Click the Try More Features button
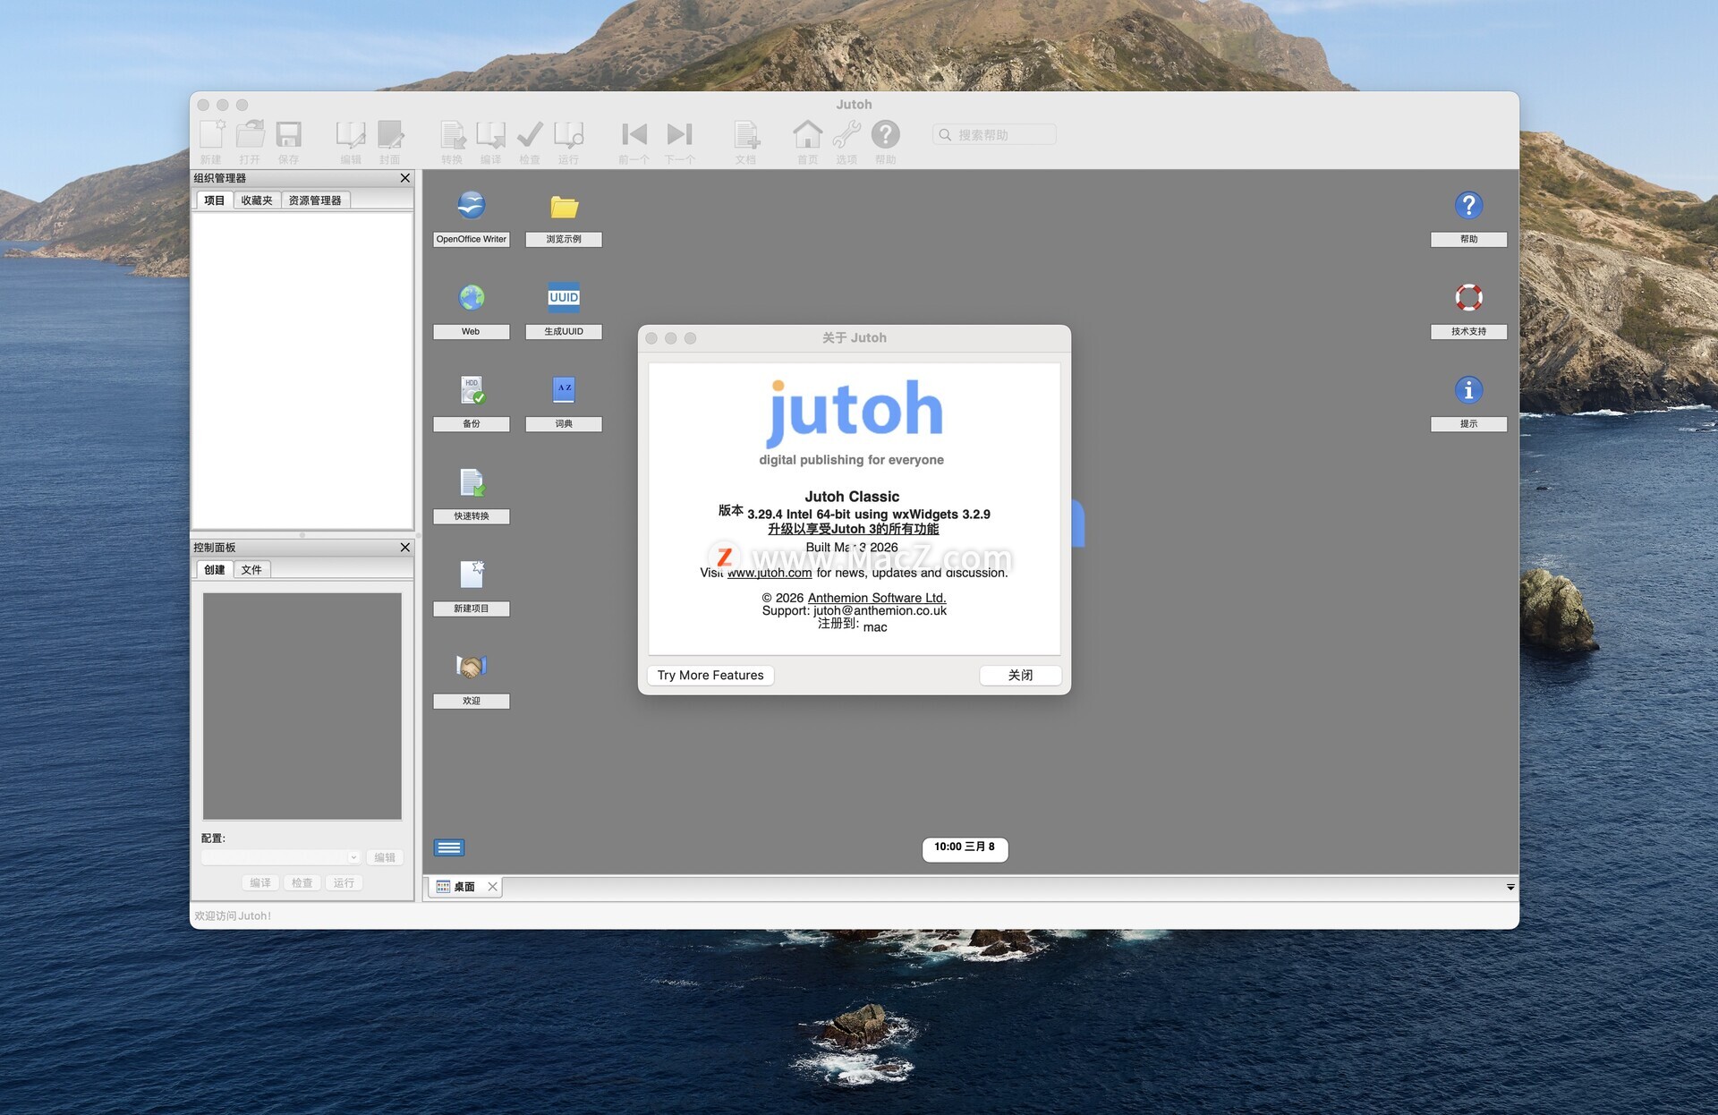Image resolution: width=1718 pixels, height=1115 pixels. (710, 676)
